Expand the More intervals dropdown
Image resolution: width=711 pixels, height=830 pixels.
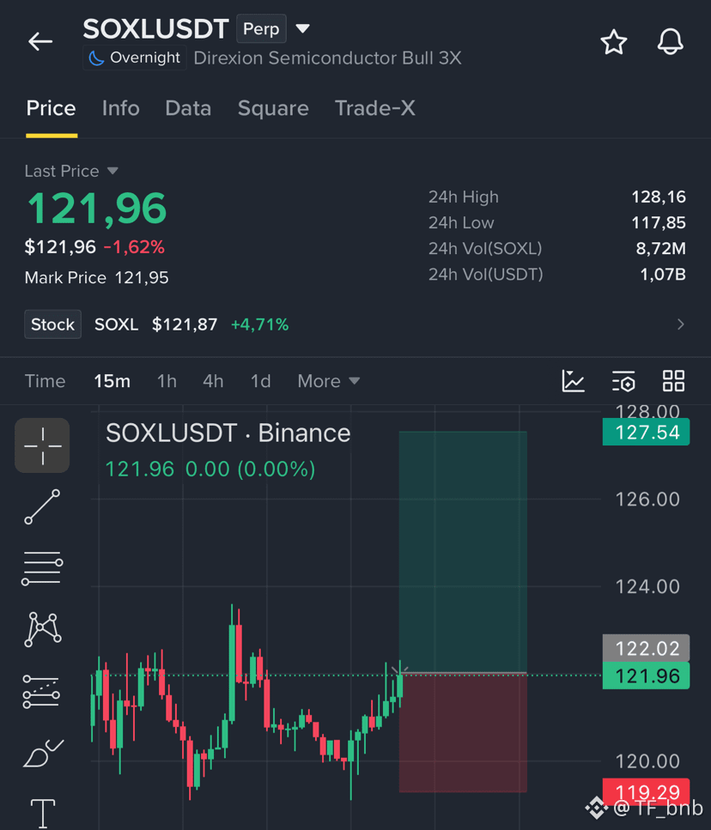click(329, 381)
